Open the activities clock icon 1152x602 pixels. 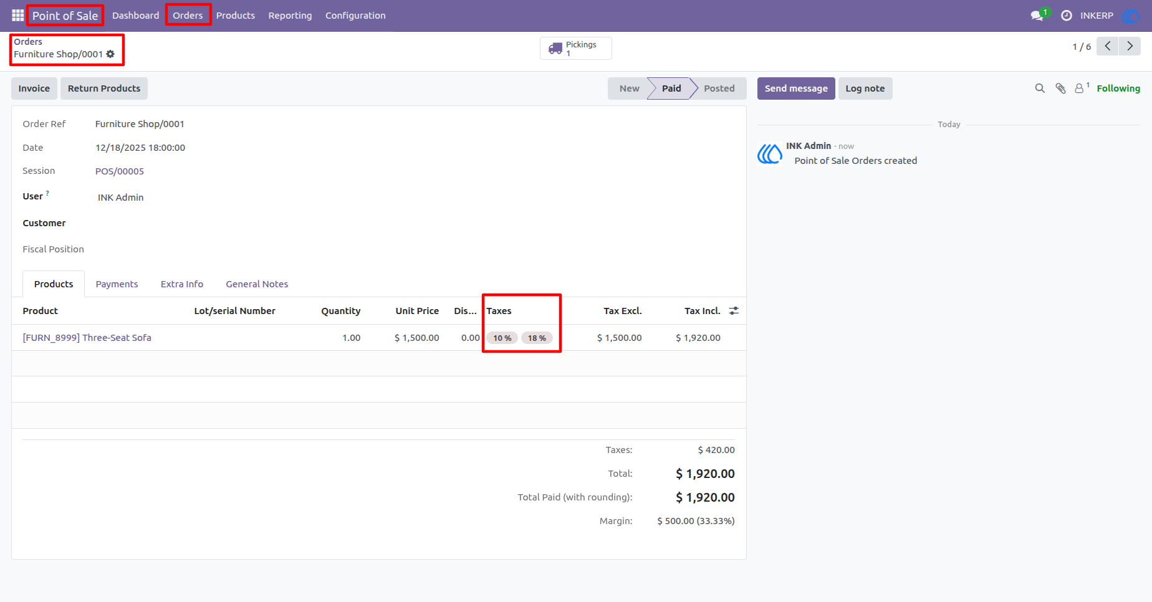[1067, 15]
